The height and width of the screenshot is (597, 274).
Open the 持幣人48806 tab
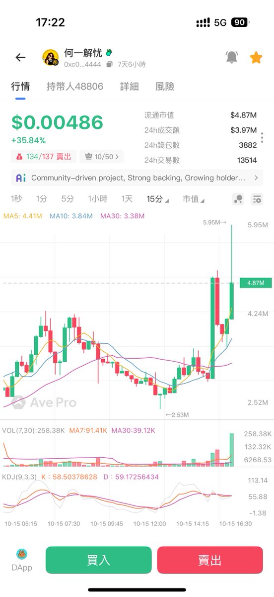[75, 87]
